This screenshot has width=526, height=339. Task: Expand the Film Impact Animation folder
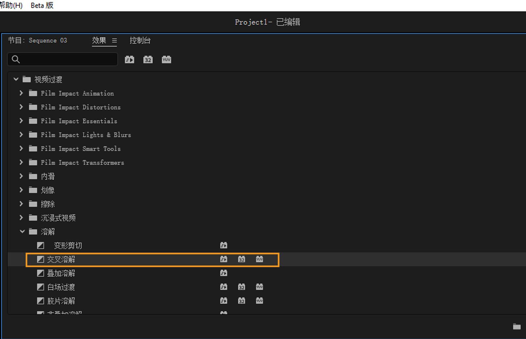pyautogui.click(x=21, y=93)
